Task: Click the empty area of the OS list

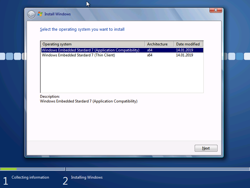Action: [122, 75]
